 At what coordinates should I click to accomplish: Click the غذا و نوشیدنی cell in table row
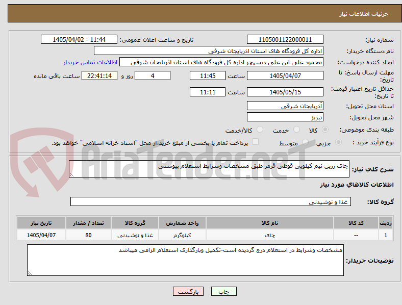[x=135, y=235]
